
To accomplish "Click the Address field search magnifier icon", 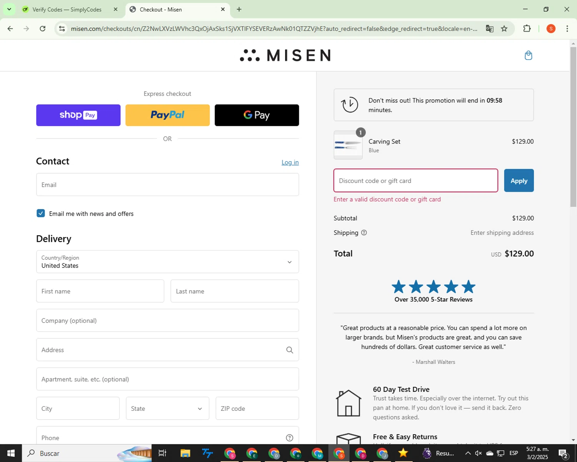I will tap(290, 350).
